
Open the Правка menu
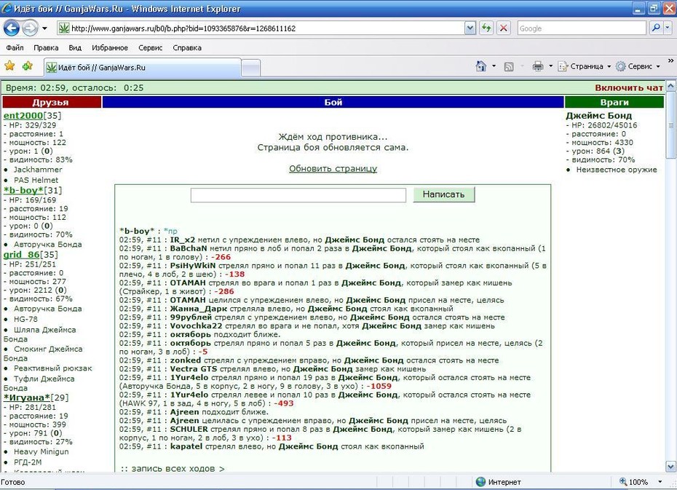point(46,47)
